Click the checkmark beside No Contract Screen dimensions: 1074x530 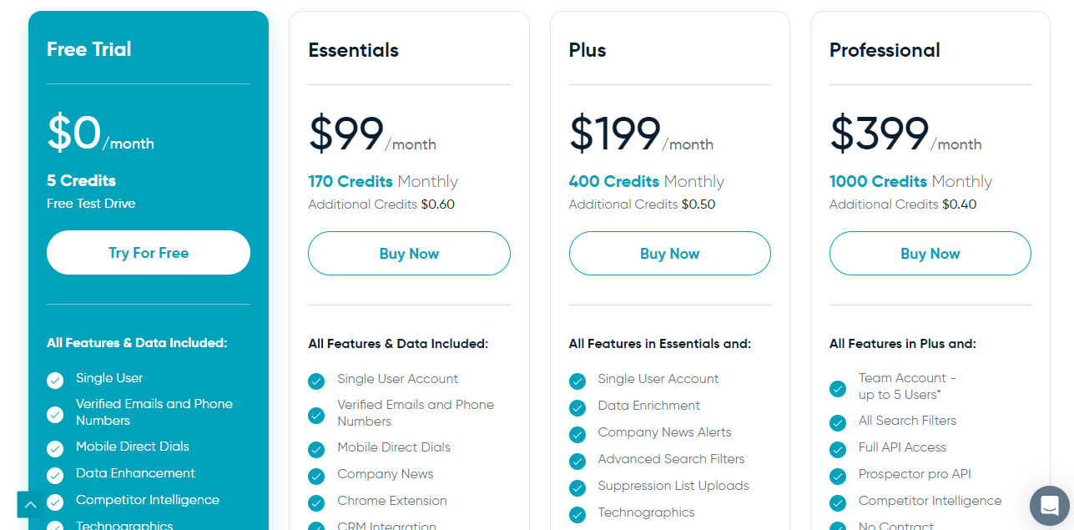tap(838, 526)
